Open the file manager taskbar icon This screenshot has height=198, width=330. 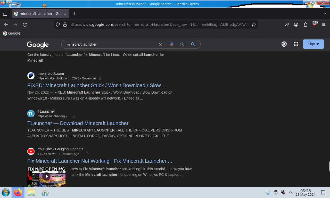(x=31, y=192)
